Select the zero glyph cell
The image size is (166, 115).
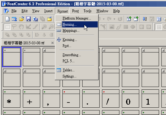[x=130, y=99]
